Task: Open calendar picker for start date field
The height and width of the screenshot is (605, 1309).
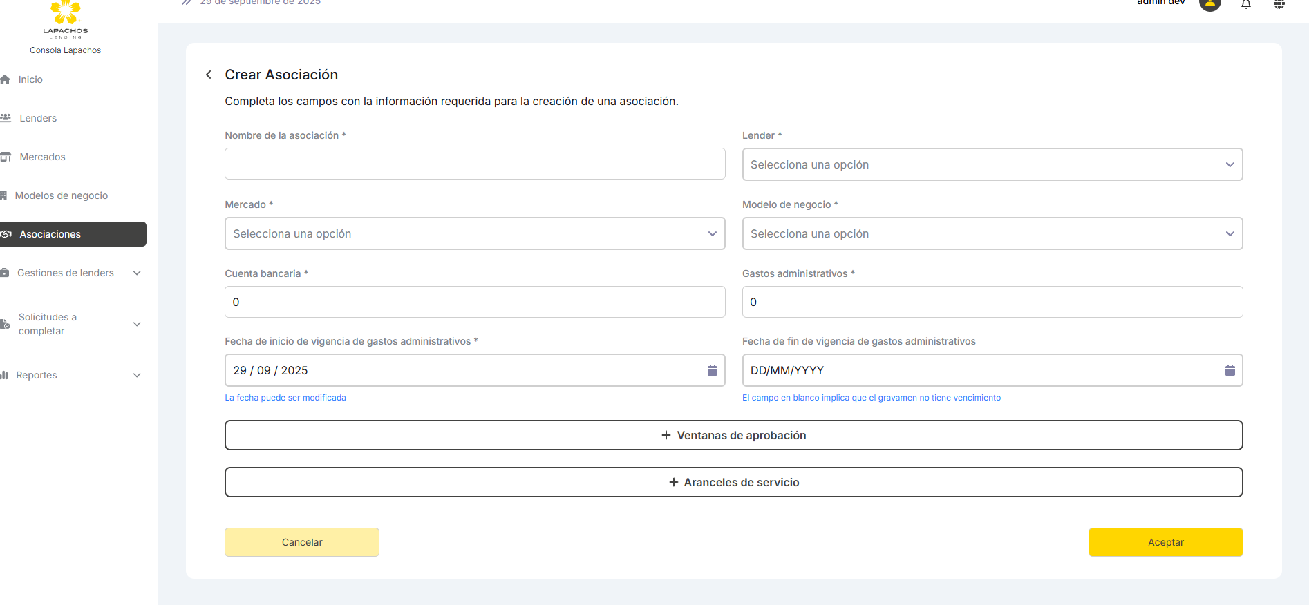Action: [712, 370]
